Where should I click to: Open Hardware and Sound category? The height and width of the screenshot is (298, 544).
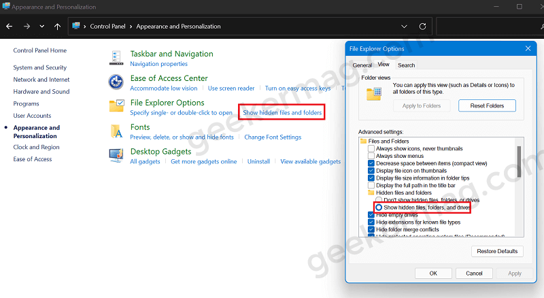coord(41,91)
